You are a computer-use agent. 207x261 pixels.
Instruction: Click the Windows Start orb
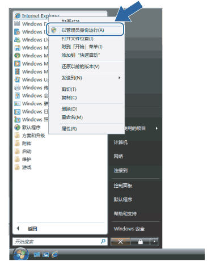(x=21, y=254)
